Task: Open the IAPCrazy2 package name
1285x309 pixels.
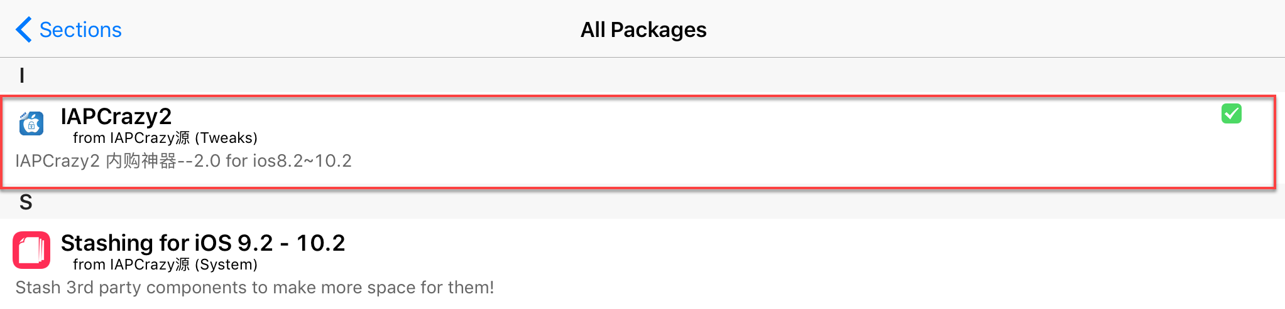Action: (116, 116)
